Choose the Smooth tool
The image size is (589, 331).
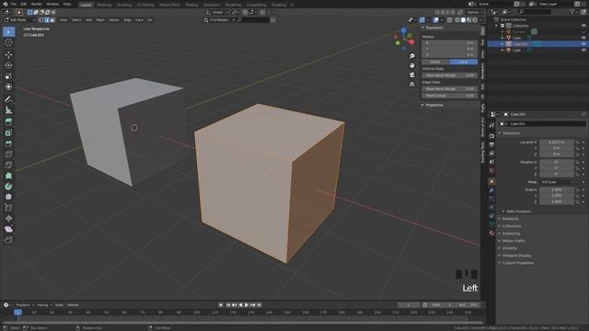pos(8,197)
